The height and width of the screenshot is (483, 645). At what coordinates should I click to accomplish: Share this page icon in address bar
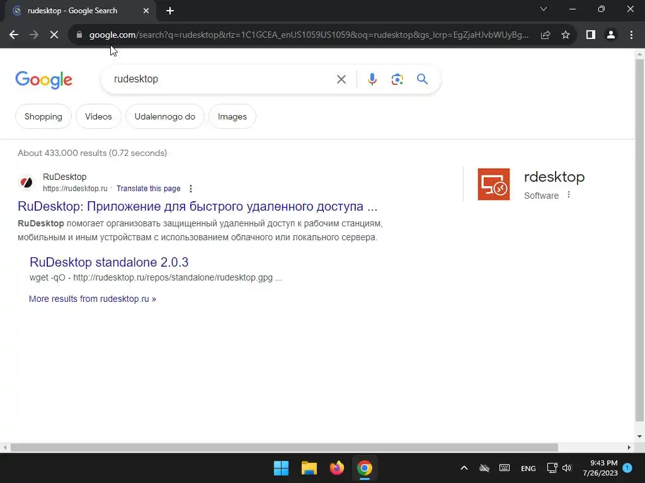(x=545, y=35)
